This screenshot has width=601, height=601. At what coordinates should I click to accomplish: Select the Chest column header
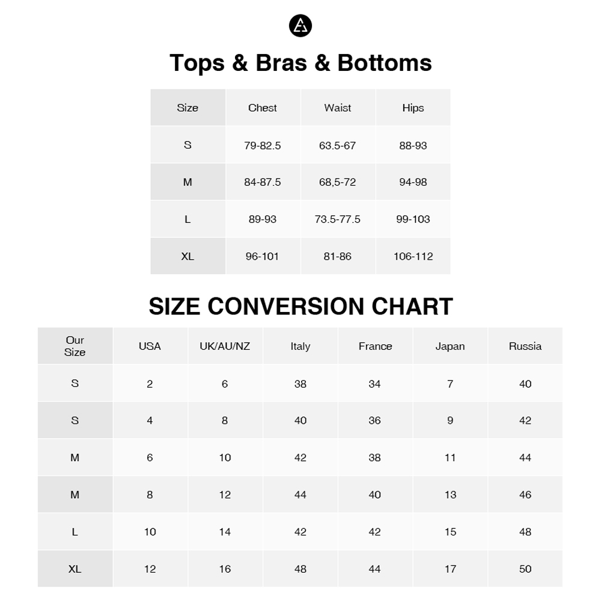[x=263, y=108]
